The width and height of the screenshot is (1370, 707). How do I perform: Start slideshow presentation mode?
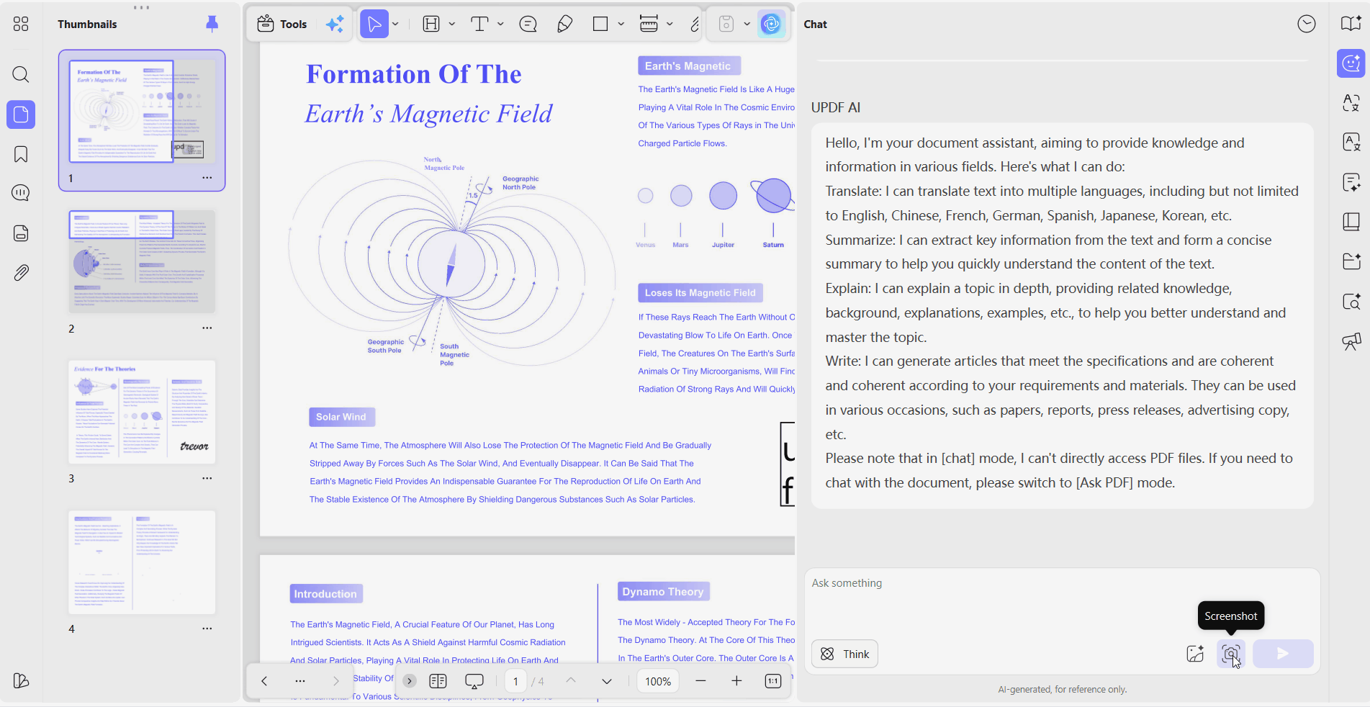(474, 681)
